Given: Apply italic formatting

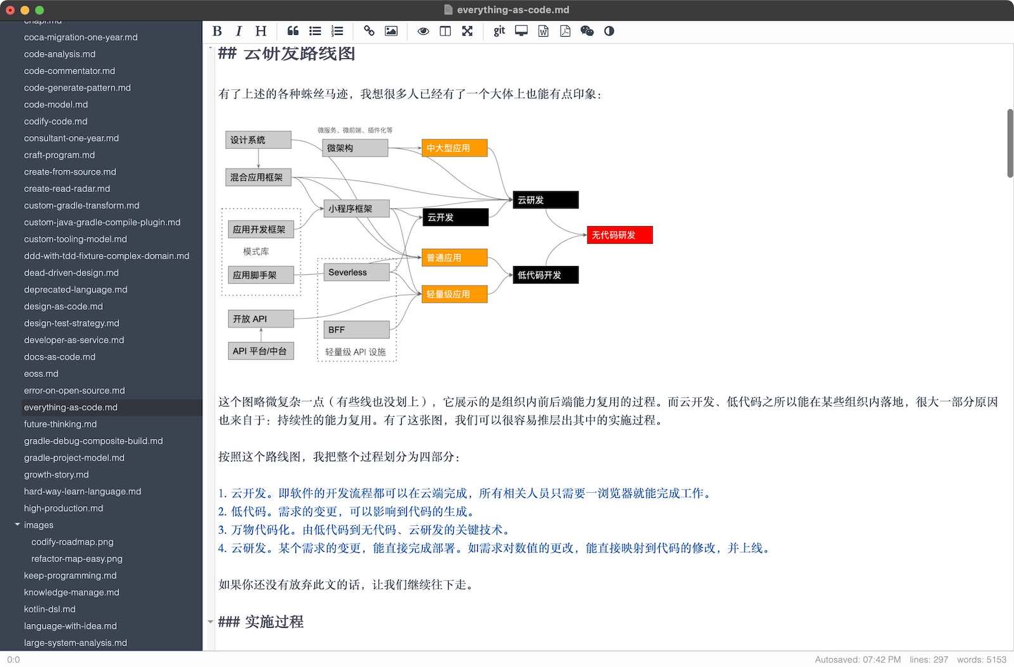Looking at the screenshot, I should 238,30.
